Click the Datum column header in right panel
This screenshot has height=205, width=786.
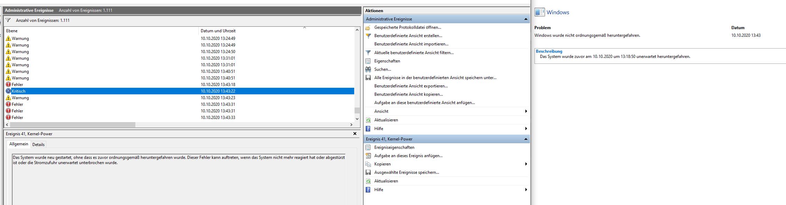pos(738,28)
